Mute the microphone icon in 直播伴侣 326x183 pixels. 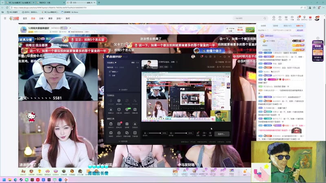coord(145,134)
